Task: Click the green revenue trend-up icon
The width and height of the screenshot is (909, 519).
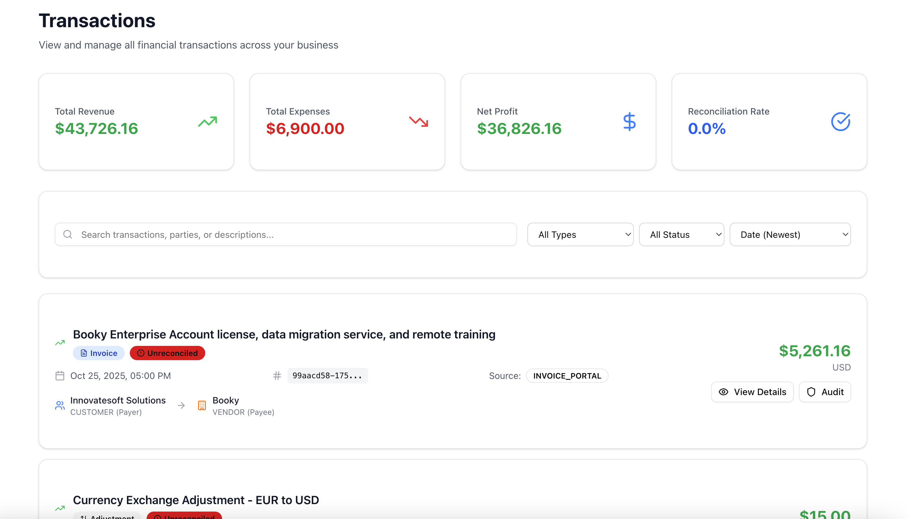Action: (x=207, y=122)
